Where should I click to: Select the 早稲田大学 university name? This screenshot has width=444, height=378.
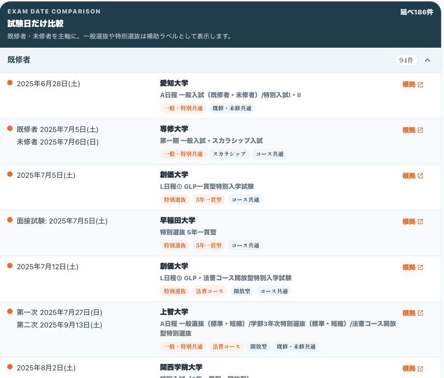(x=178, y=221)
